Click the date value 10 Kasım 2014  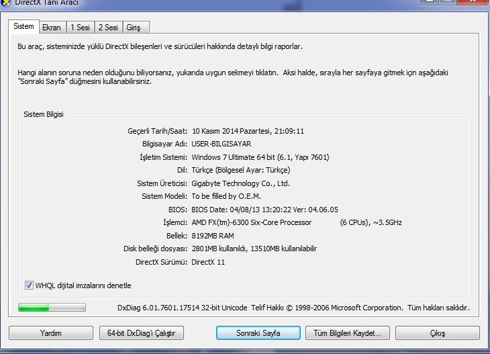pyautogui.click(x=248, y=131)
